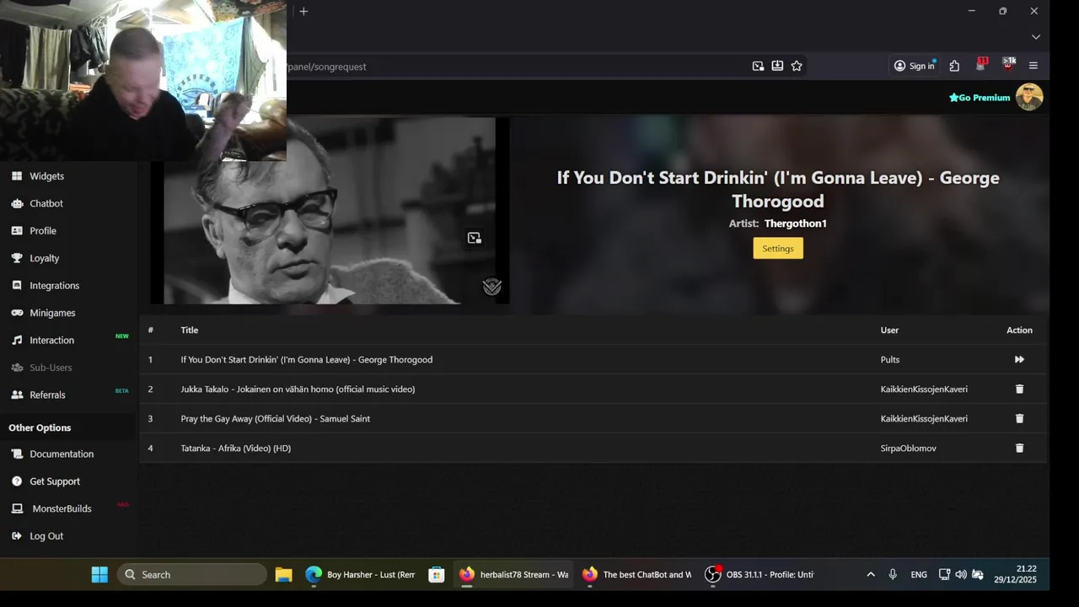The height and width of the screenshot is (607, 1079).
Task: Open the yellow Settings button
Action: tap(778, 248)
